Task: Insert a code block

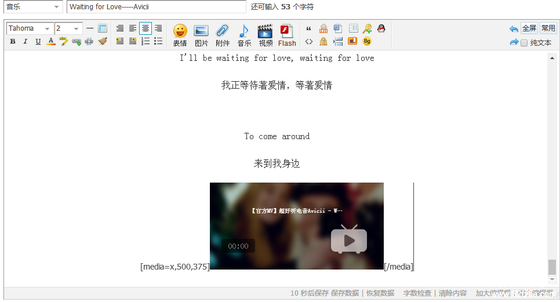Action: click(x=309, y=41)
